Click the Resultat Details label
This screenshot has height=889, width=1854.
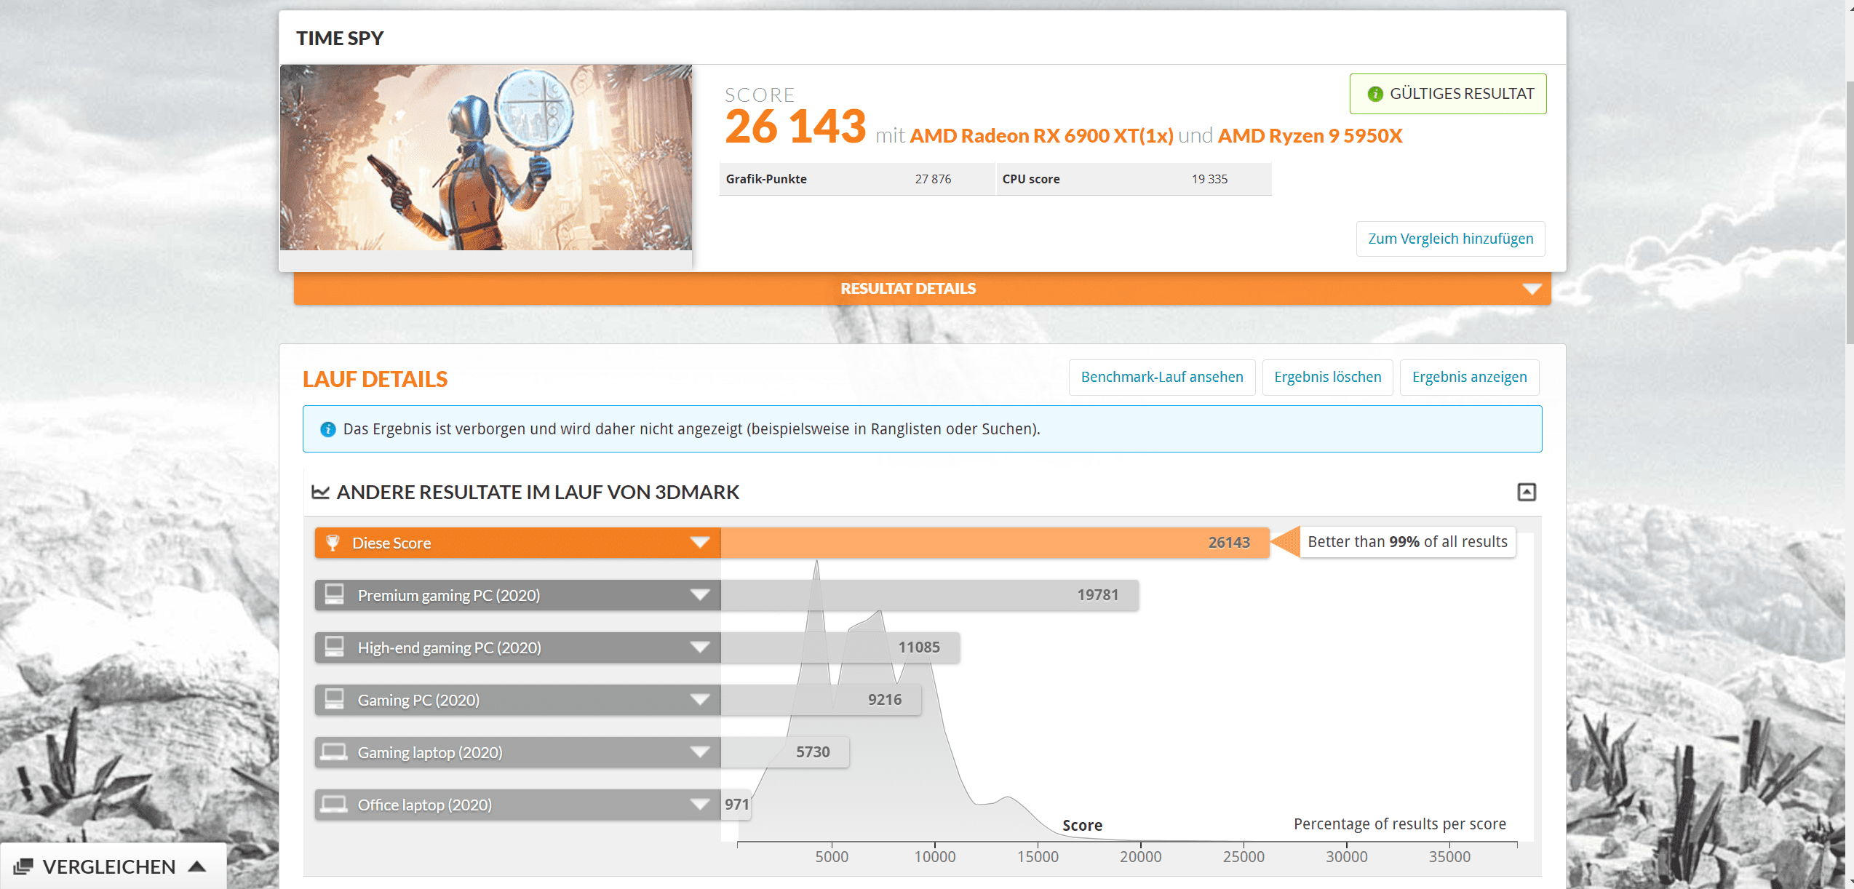908,289
